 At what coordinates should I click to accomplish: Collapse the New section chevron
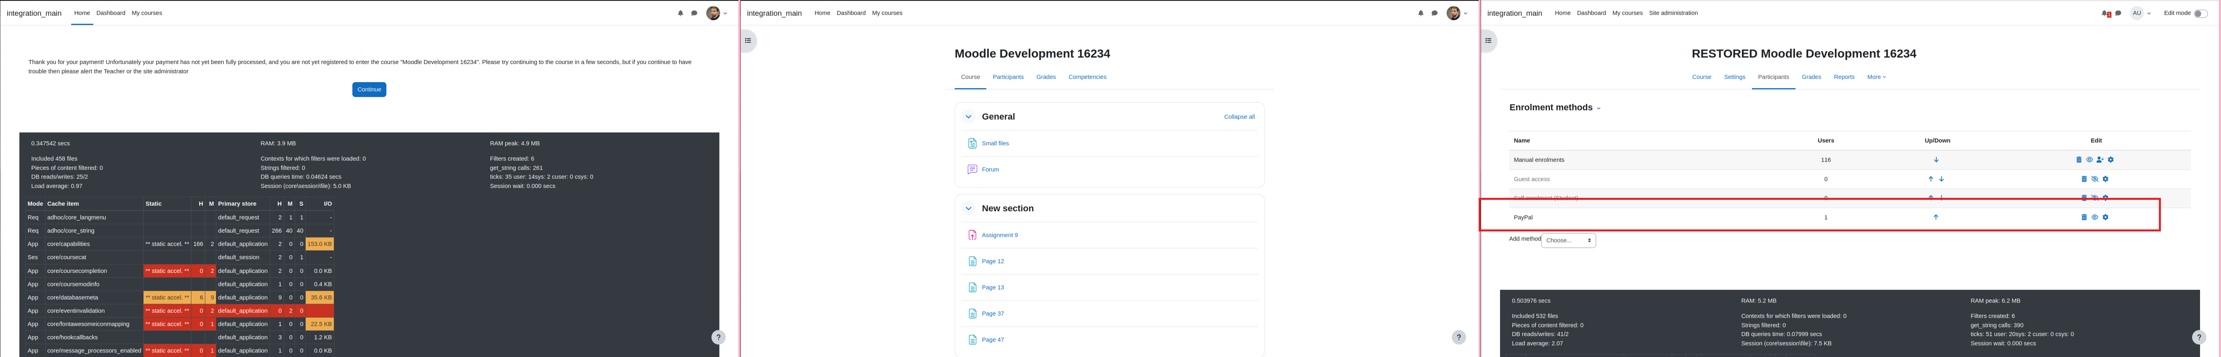tap(968, 208)
